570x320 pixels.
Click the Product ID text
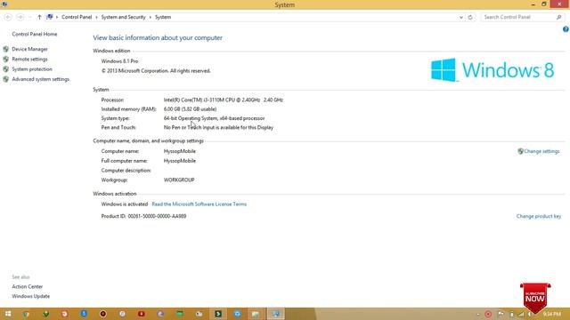pos(143,216)
